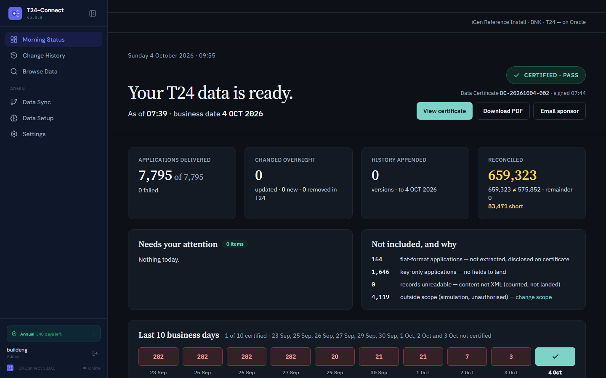Click the Sunday 4 October 2026 timestamp
Viewport: 606px width, 378px height.
[172, 55]
